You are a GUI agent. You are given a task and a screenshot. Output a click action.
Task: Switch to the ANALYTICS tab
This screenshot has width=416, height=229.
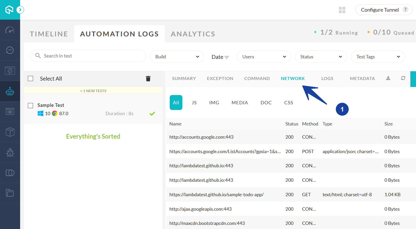click(193, 34)
